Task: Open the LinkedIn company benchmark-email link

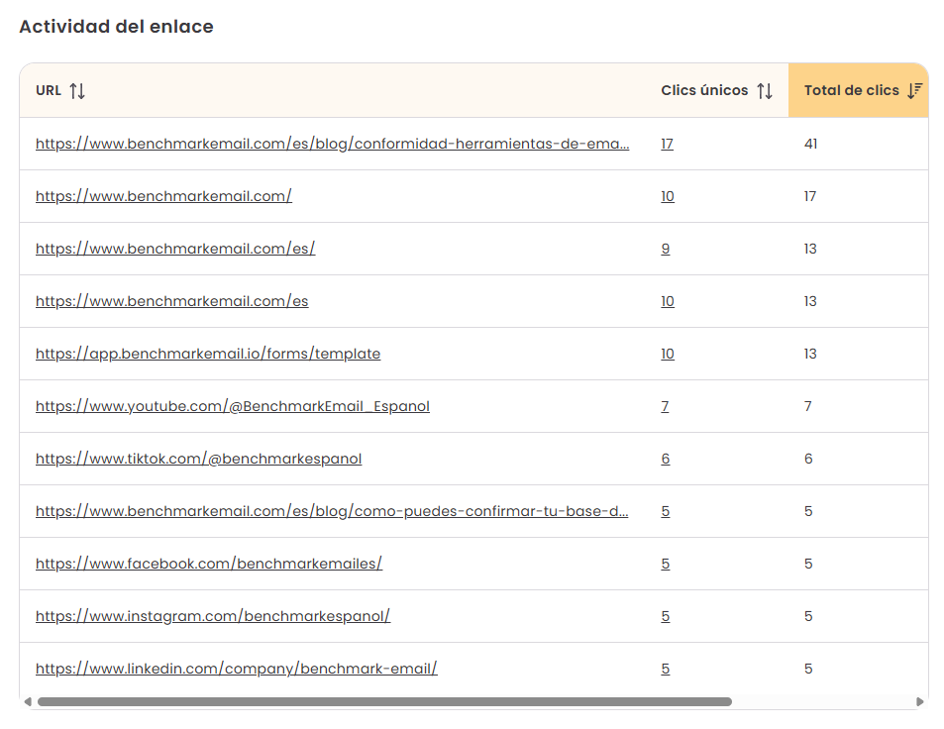Action: [236, 669]
